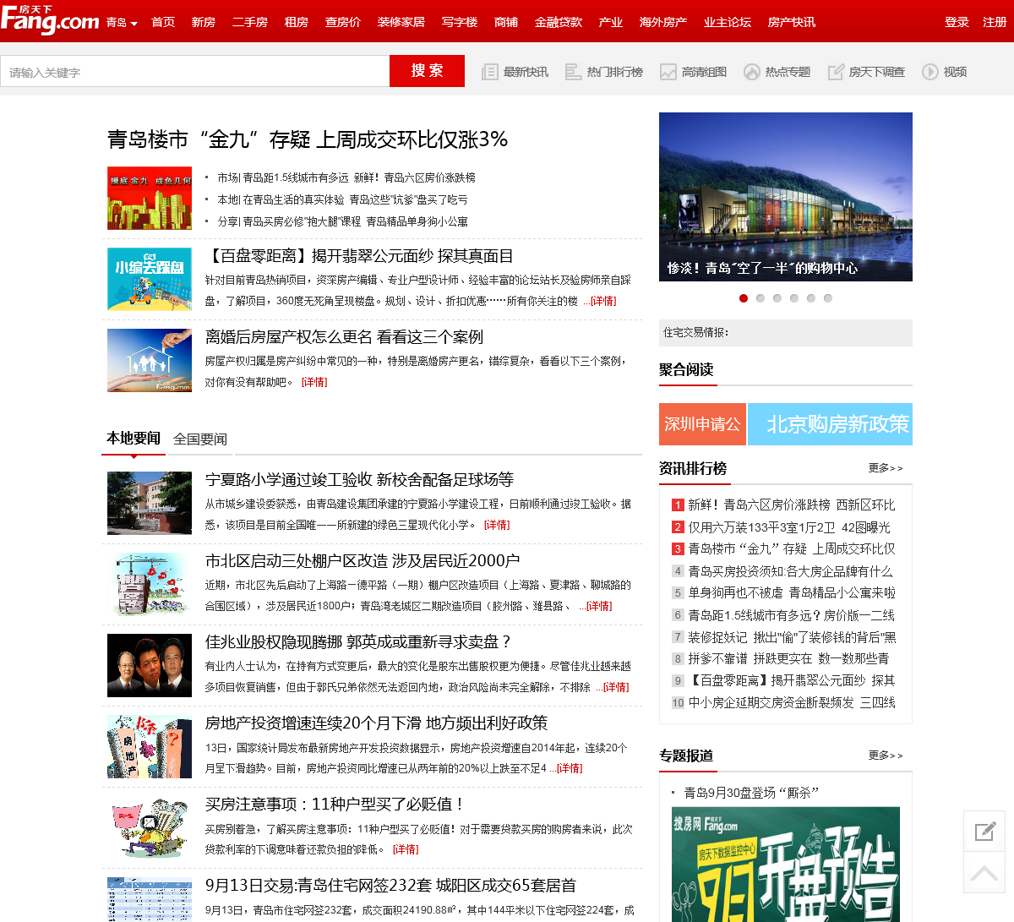Select the second carousel dot
The image size is (1014, 922).
pos(760,298)
